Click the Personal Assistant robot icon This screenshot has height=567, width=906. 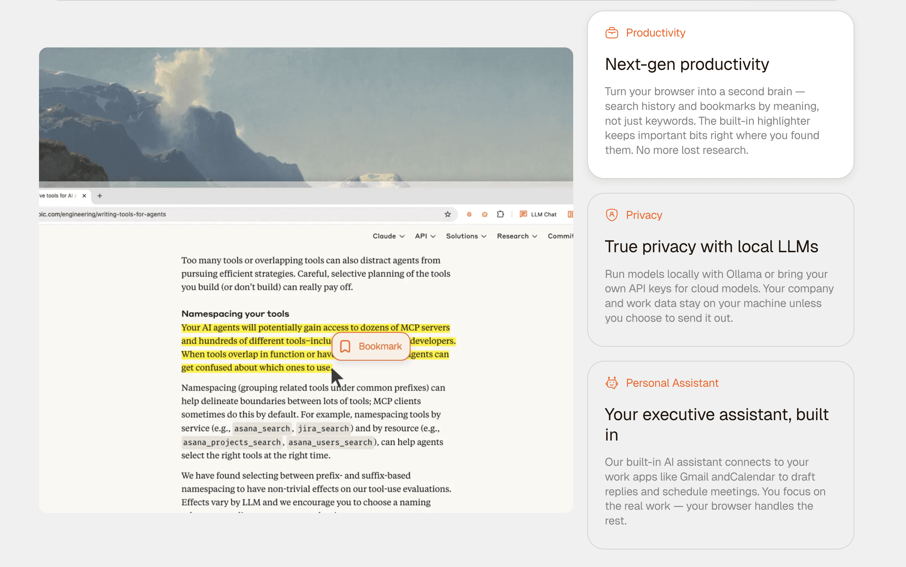click(x=611, y=383)
